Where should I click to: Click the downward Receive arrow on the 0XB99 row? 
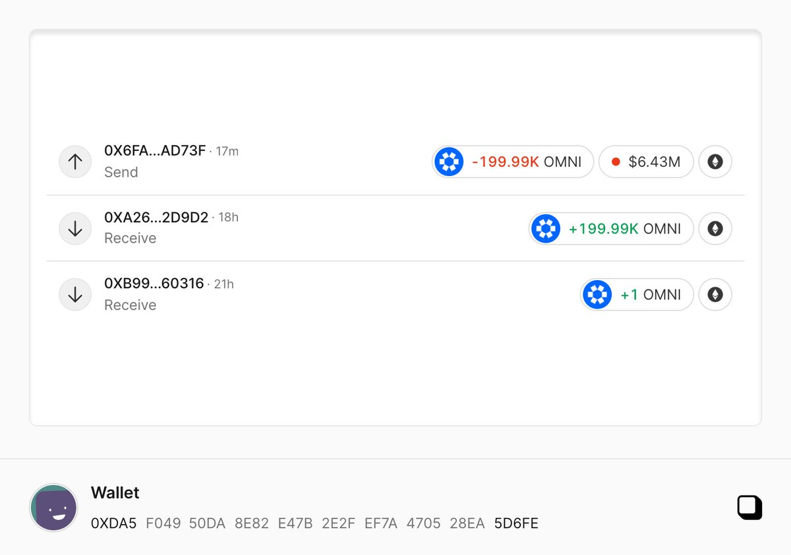coord(75,295)
